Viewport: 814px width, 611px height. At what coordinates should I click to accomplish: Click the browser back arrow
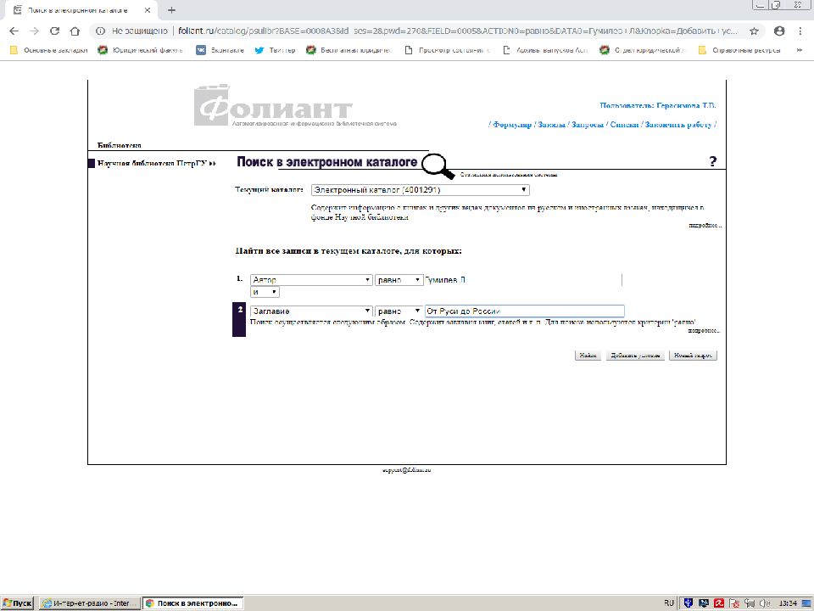[x=14, y=31]
